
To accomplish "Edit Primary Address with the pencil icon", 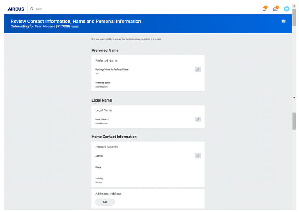I will [x=198, y=155].
